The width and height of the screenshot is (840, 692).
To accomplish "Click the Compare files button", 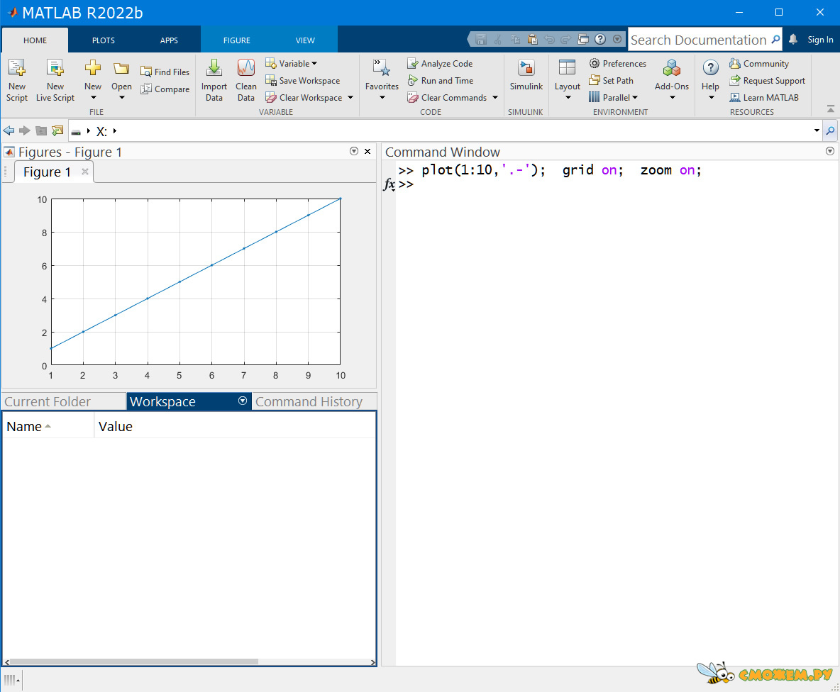I will click(165, 89).
